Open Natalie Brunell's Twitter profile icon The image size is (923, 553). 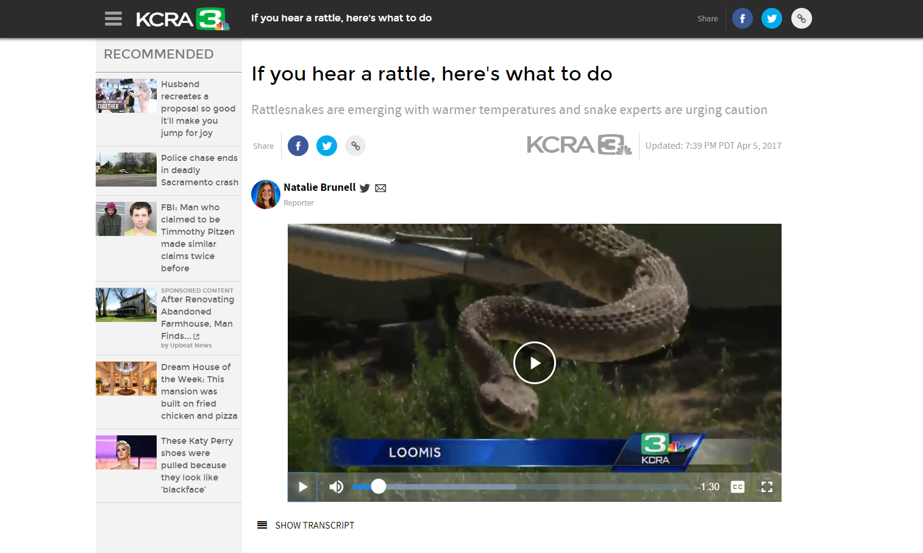click(x=365, y=188)
